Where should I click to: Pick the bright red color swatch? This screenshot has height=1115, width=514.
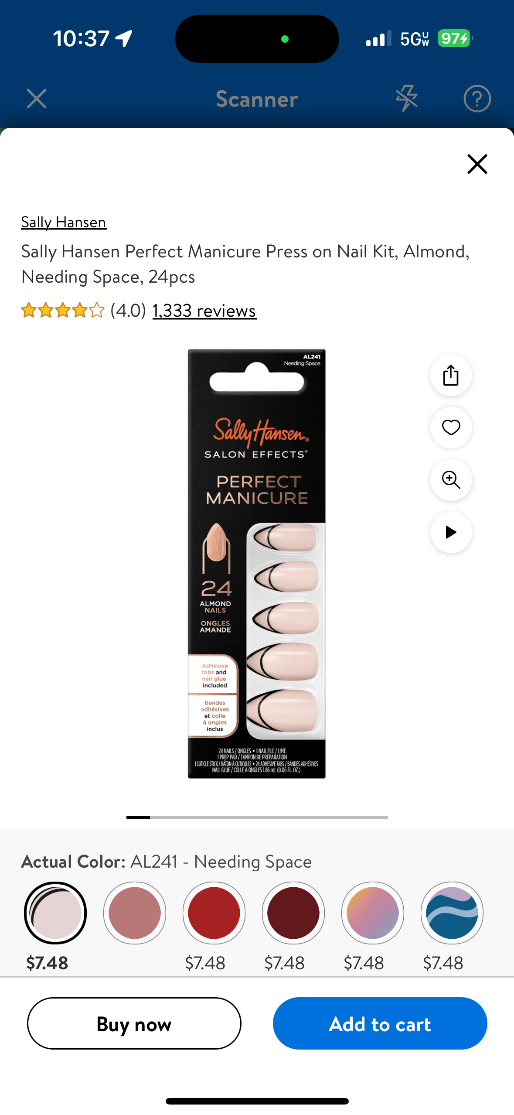[x=214, y=913]
